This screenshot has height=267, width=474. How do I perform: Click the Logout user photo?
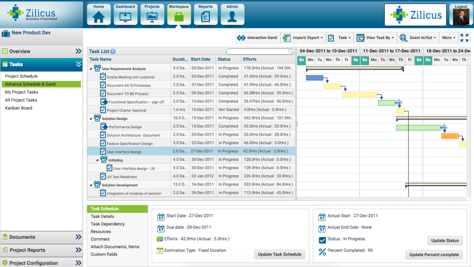click(x=461, y=17)
